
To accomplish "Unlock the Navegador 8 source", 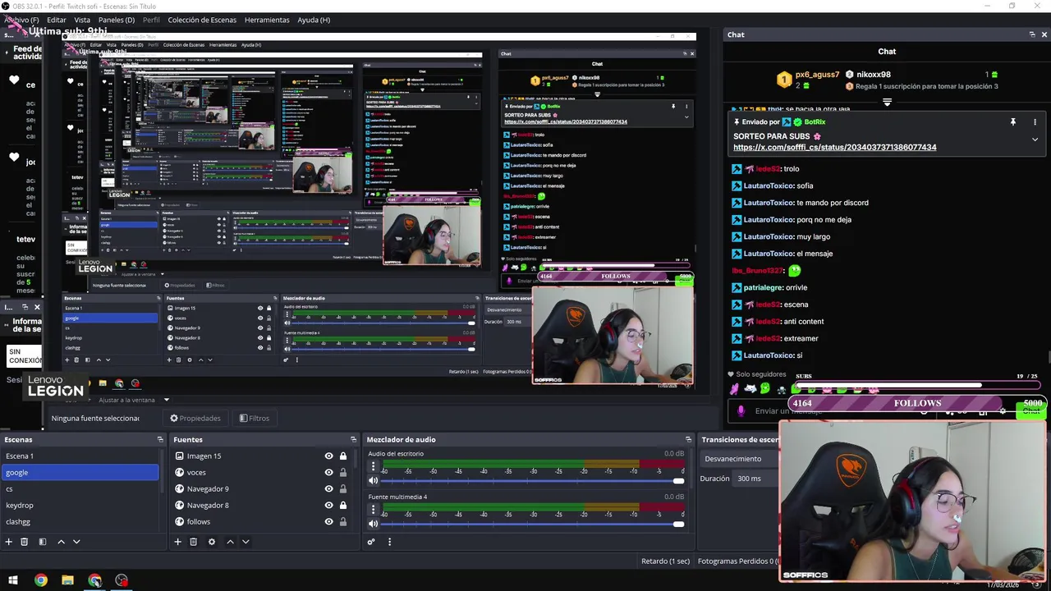I will click(343, 505).
